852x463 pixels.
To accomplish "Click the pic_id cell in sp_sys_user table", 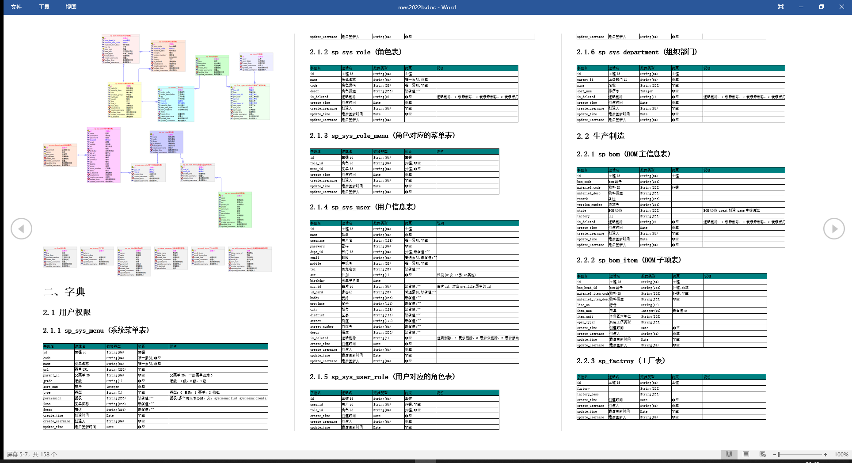I will pos(325,286).
